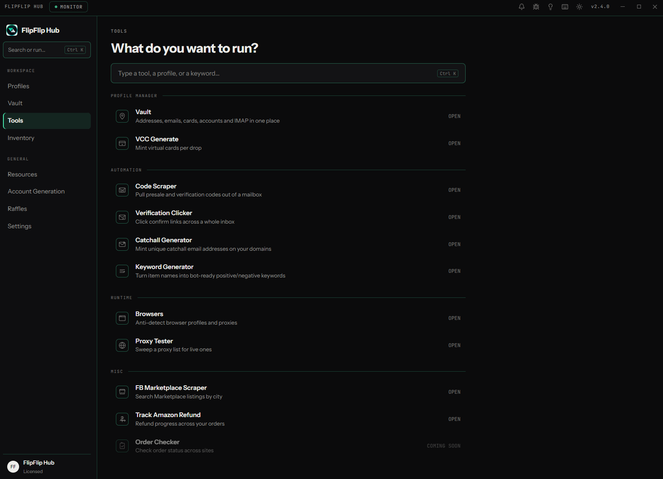Click the VCC Generate card icon
Image resolution: width=663 pixels, height=479 pixels.
click(x=122, y=143)
